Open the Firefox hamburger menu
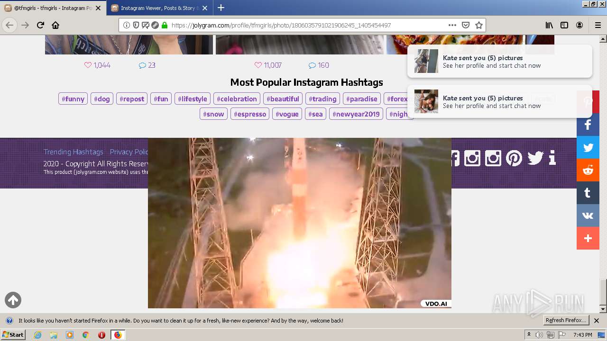 click(598, 25)
